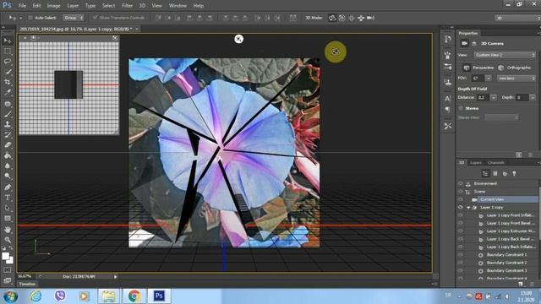Open the mm lens units dropdown
Viewport: 541px width, 304px height.
coord(516,79)
